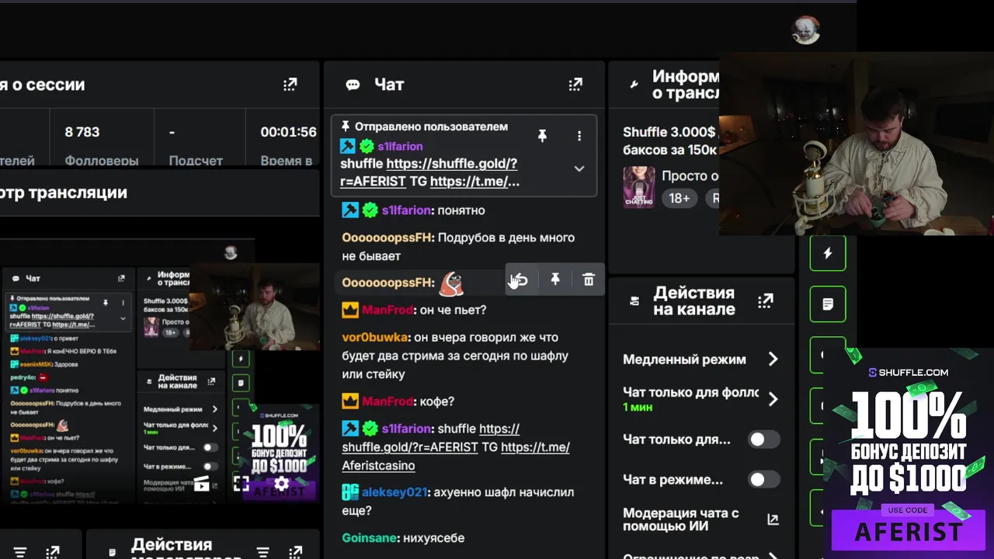Open stream preview settings gear
This screenshot has width=994, height=559.
(x=281, y=484)
